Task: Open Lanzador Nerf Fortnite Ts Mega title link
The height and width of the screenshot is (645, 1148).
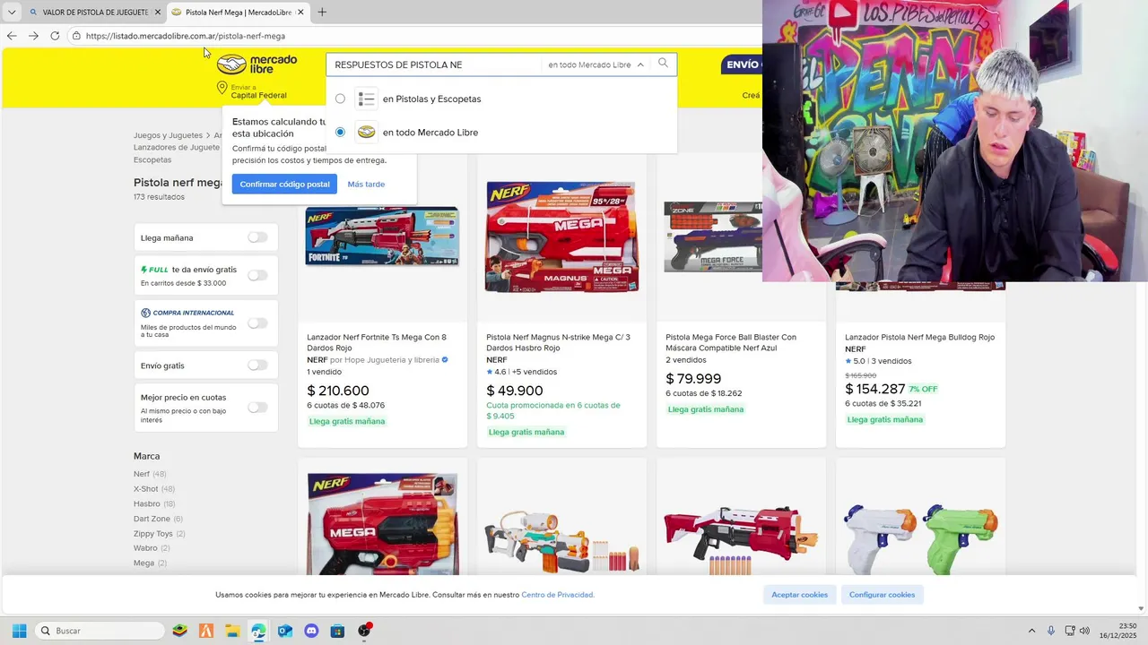Action: (377, 342)
